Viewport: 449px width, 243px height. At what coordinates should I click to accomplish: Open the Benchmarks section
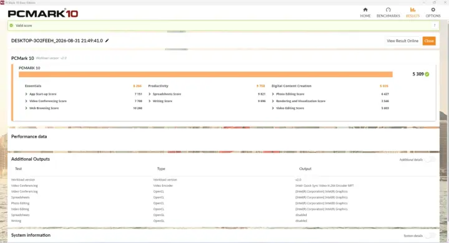[x=388, y=12]
